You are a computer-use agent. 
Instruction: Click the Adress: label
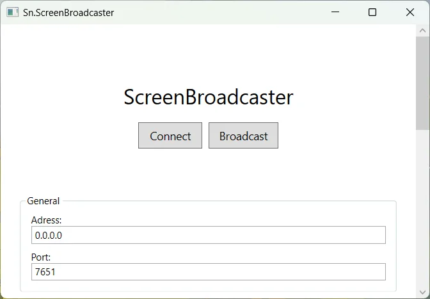point(46,220)
